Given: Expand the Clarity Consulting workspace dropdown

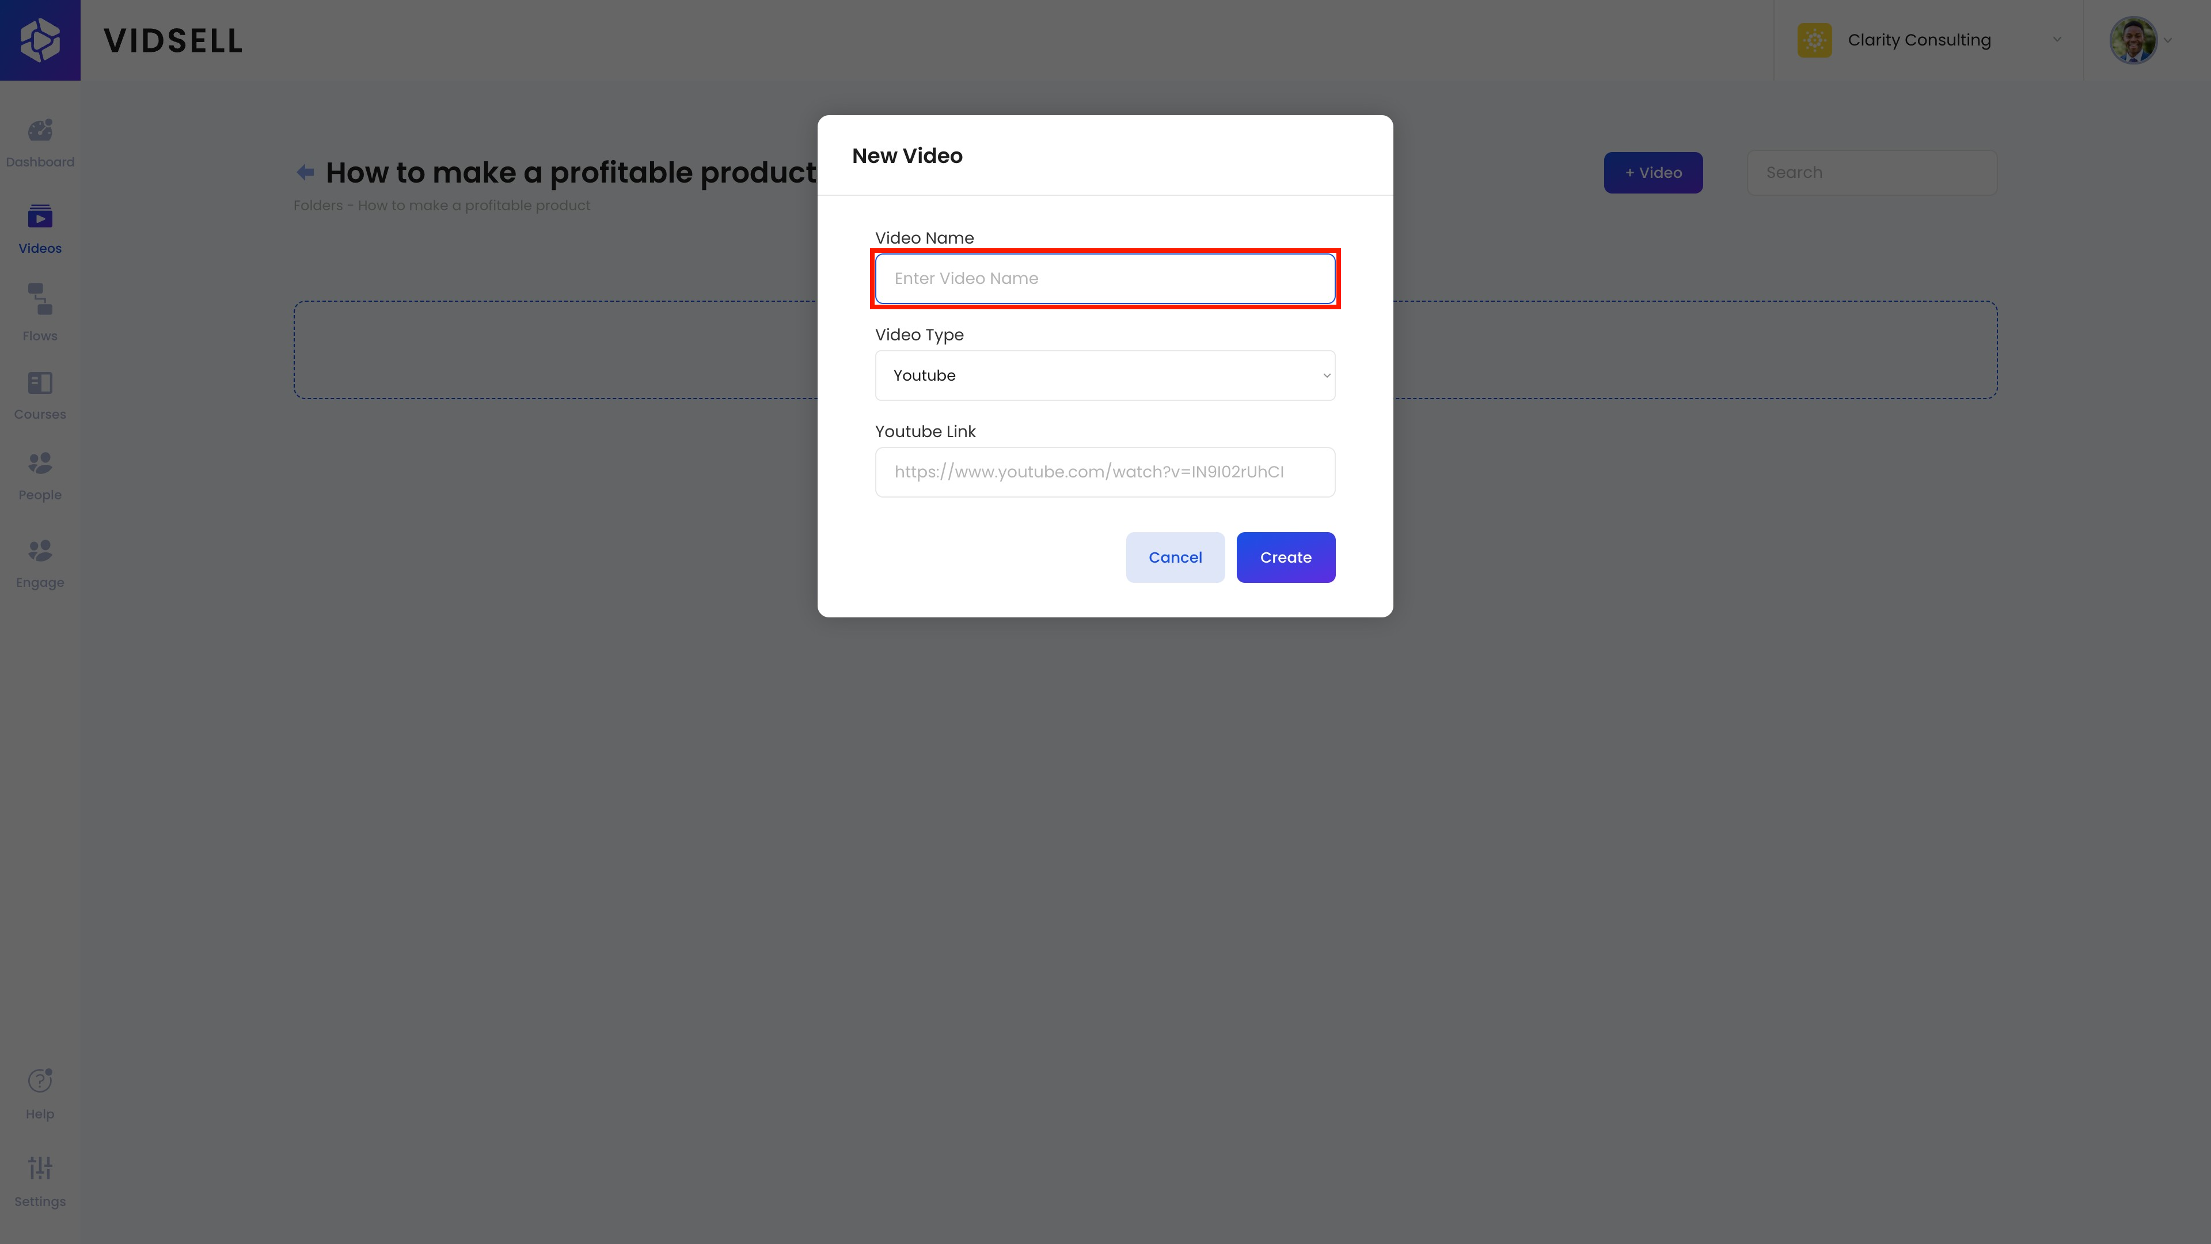Looking at the screenshot, I should [x=1928, y=40].
